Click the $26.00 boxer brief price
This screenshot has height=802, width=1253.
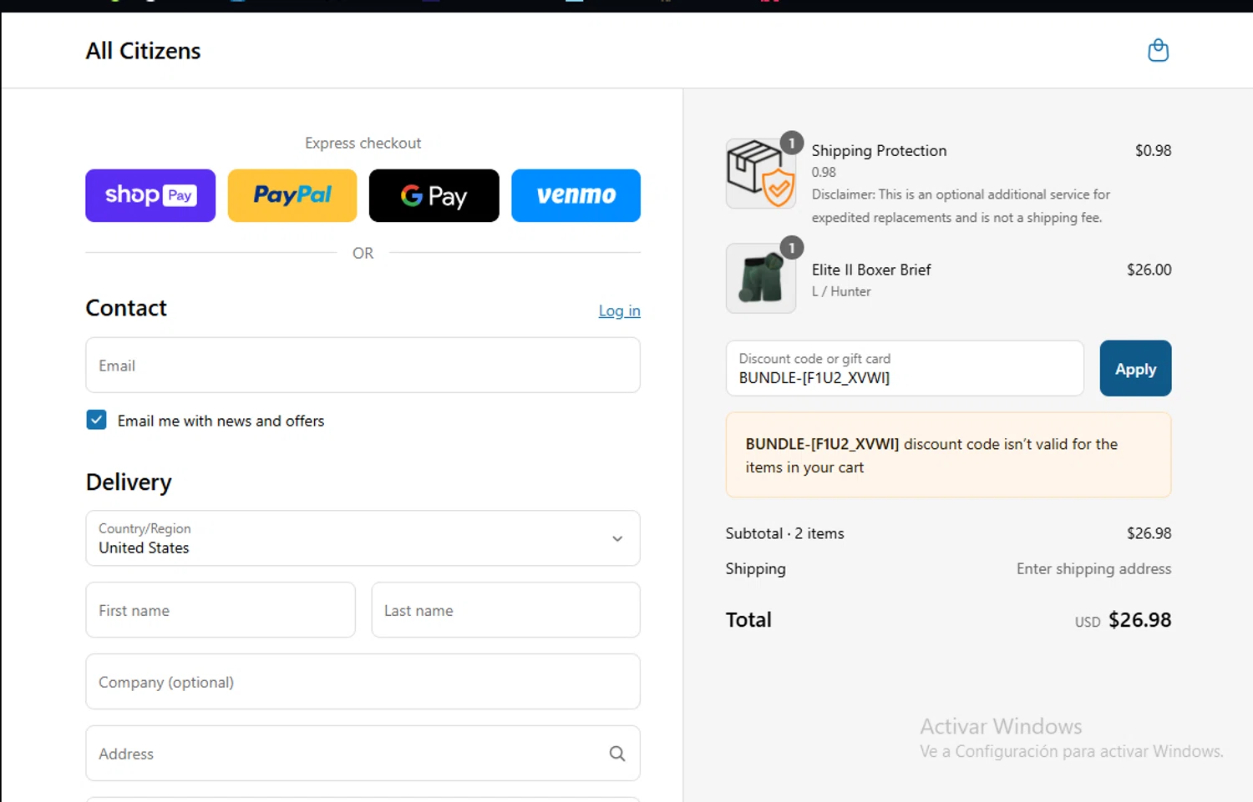click(x=1149, y=270)
